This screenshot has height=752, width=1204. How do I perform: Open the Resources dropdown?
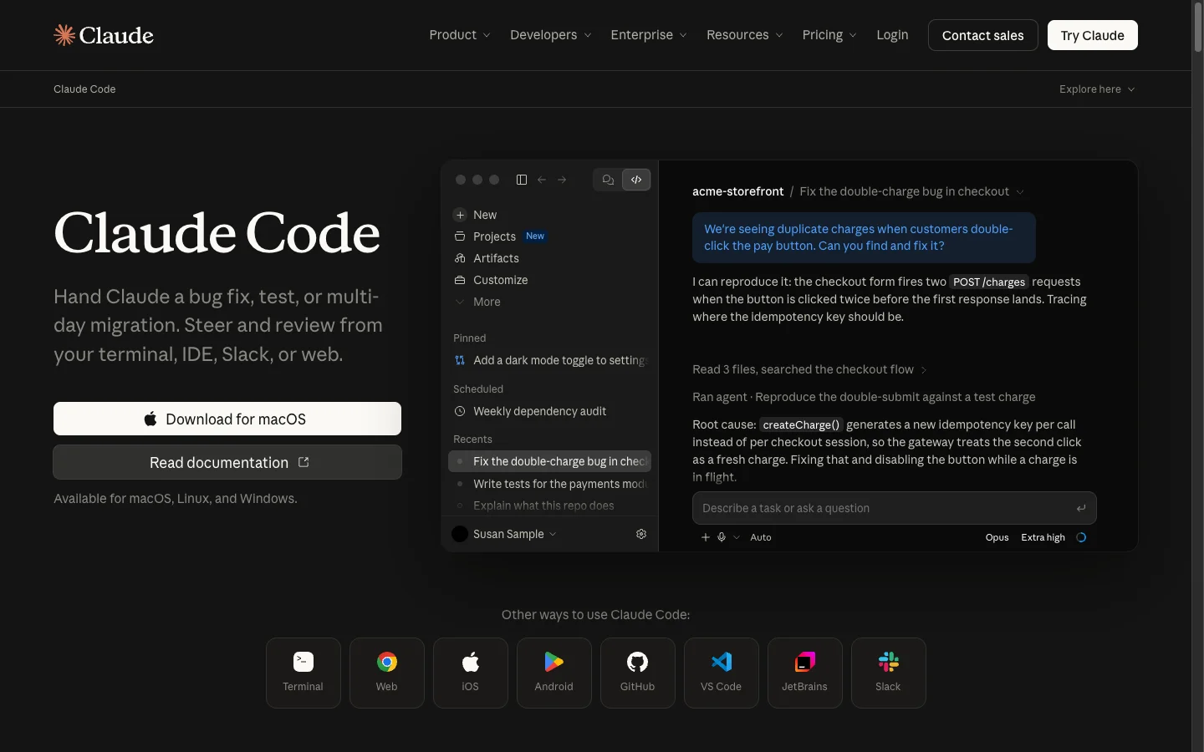[745, 35]
